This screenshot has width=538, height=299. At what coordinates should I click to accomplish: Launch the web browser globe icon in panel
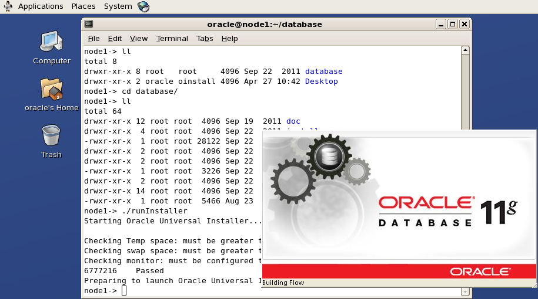tap(143, 6)
